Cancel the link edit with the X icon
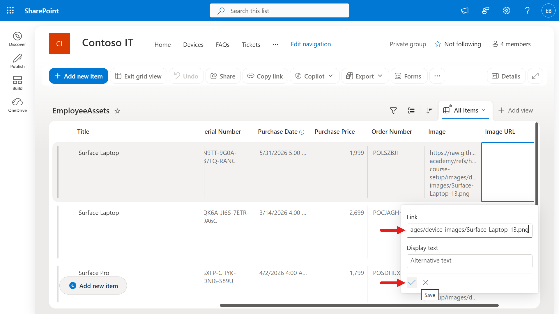Image resolution: width=559 pixels, height=314 pixels. point(426,282)
